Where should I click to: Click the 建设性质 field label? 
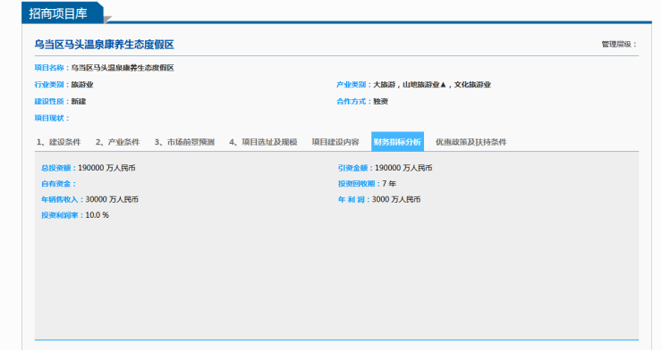51,102
